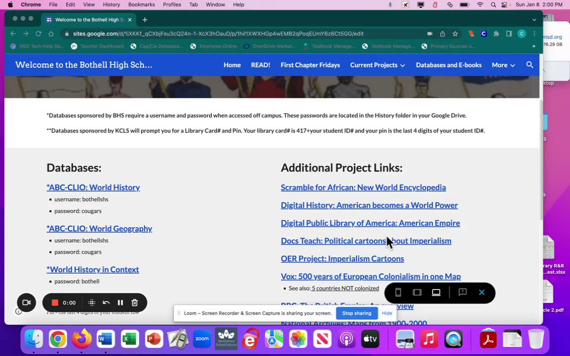Open Vox: 500 years of European Colonialism link
The image size is (570, 356).
coord(371,276)
